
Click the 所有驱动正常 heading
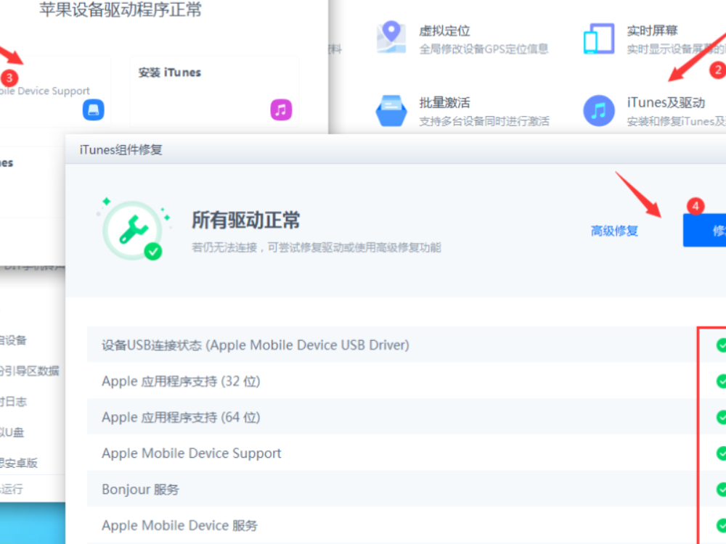(x=246, y=221)
